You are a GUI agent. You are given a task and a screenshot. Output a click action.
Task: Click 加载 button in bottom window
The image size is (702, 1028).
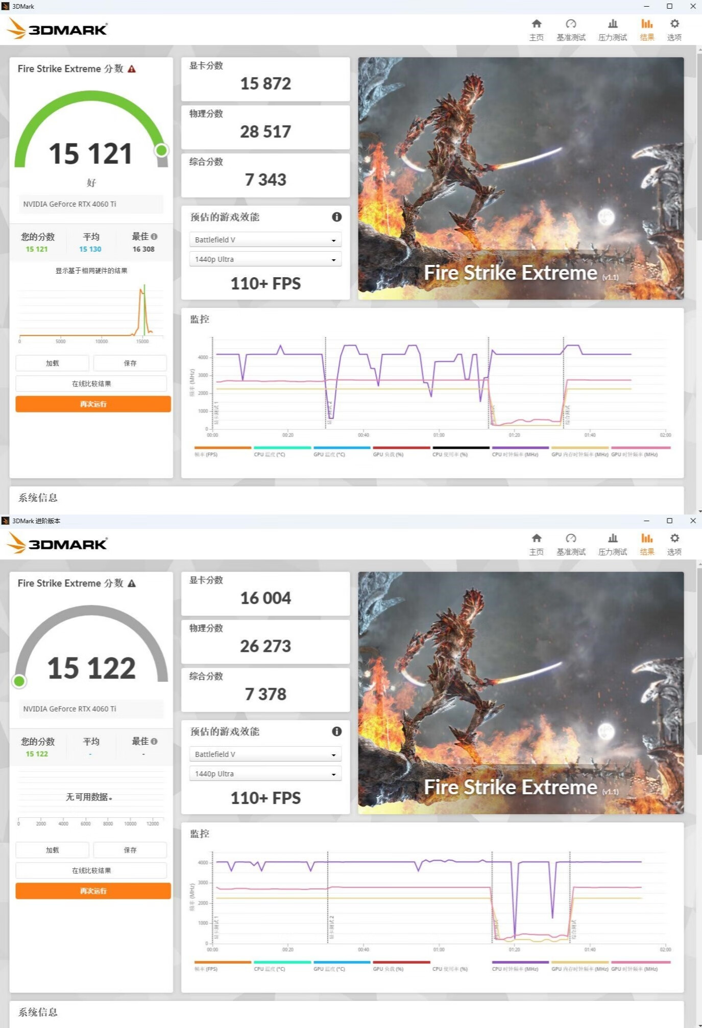coord(52,850)
